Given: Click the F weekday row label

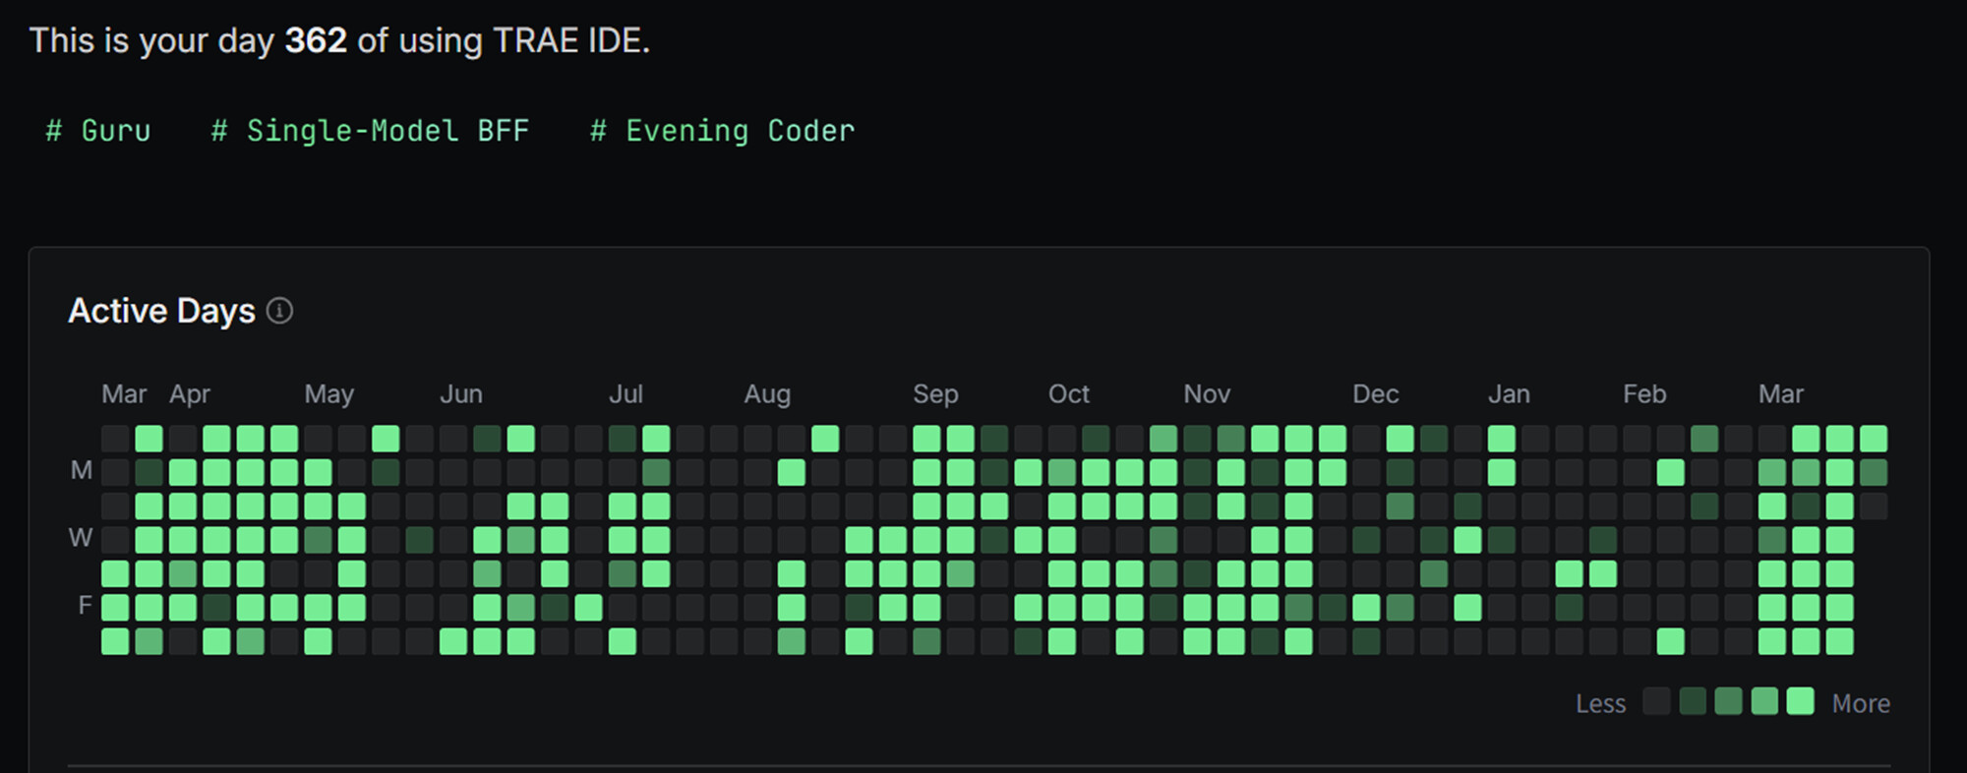Looking at the screenshot, I should point(85,606).
